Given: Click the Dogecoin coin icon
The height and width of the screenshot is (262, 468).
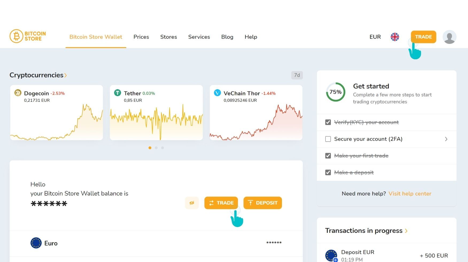Looking at the screenshot, I should pyautogui.click(x=18, y=93).
